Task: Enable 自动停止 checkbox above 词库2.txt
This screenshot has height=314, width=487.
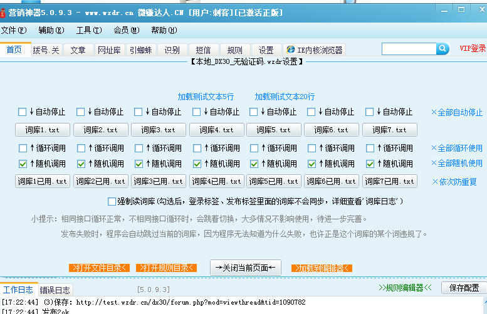Action: pos(80,112)
